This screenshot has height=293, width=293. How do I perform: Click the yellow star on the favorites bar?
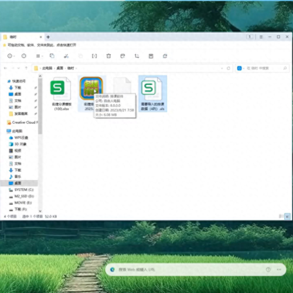tap(5, 45)
